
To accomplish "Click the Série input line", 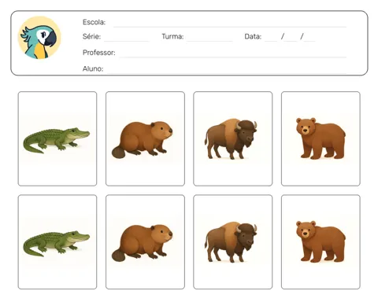I will [x=126, y=39].
